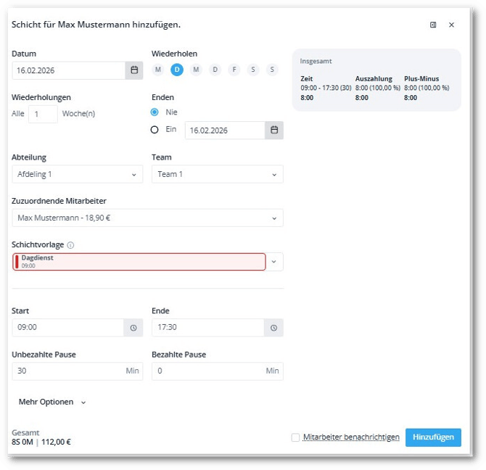
Task: Click the Unbezahlte Pause input field
Action: [68, 371]
